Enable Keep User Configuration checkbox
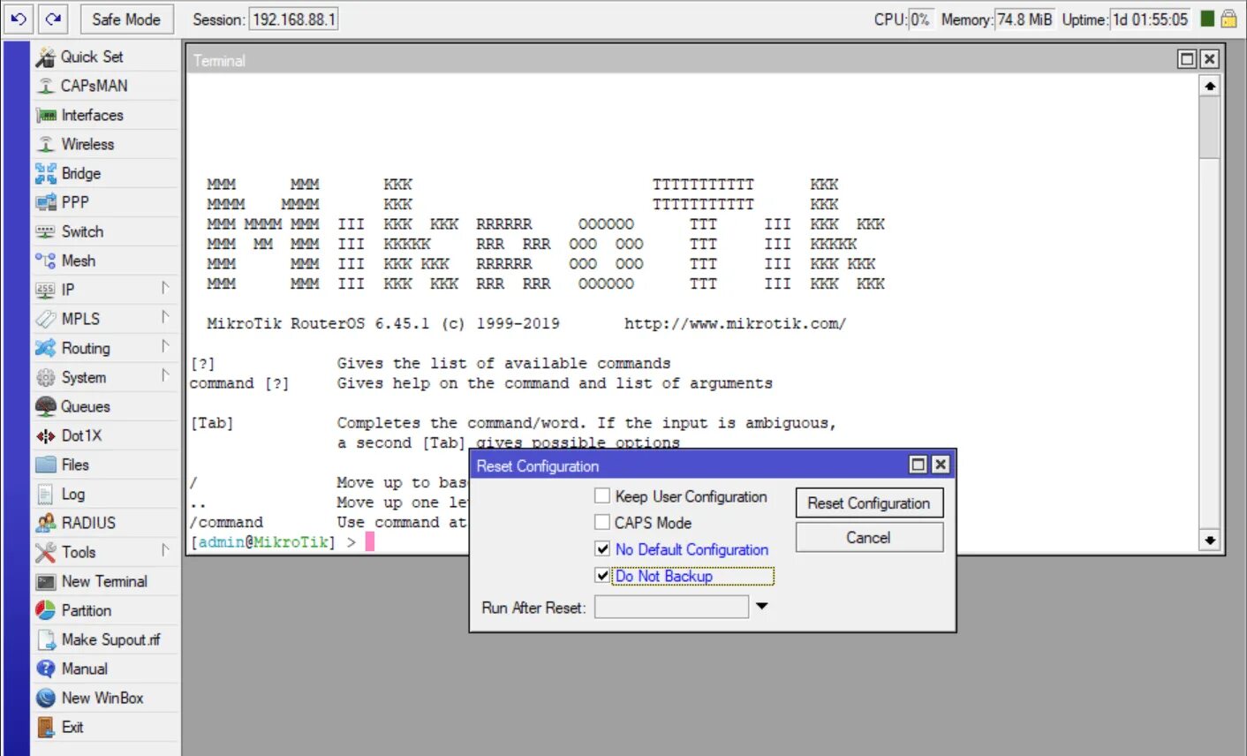Screen dimensions: 1247x756 pos(602,496)
